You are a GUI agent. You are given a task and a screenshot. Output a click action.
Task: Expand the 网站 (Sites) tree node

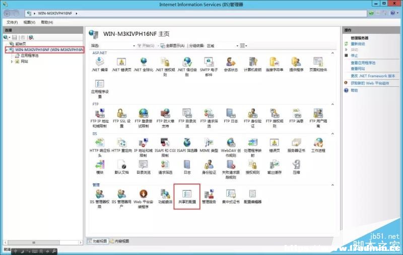(x=12, y=62)
